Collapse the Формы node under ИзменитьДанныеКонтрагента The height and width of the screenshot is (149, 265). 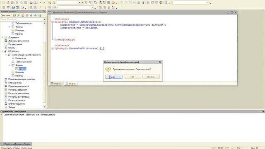[x=10, y=65]
